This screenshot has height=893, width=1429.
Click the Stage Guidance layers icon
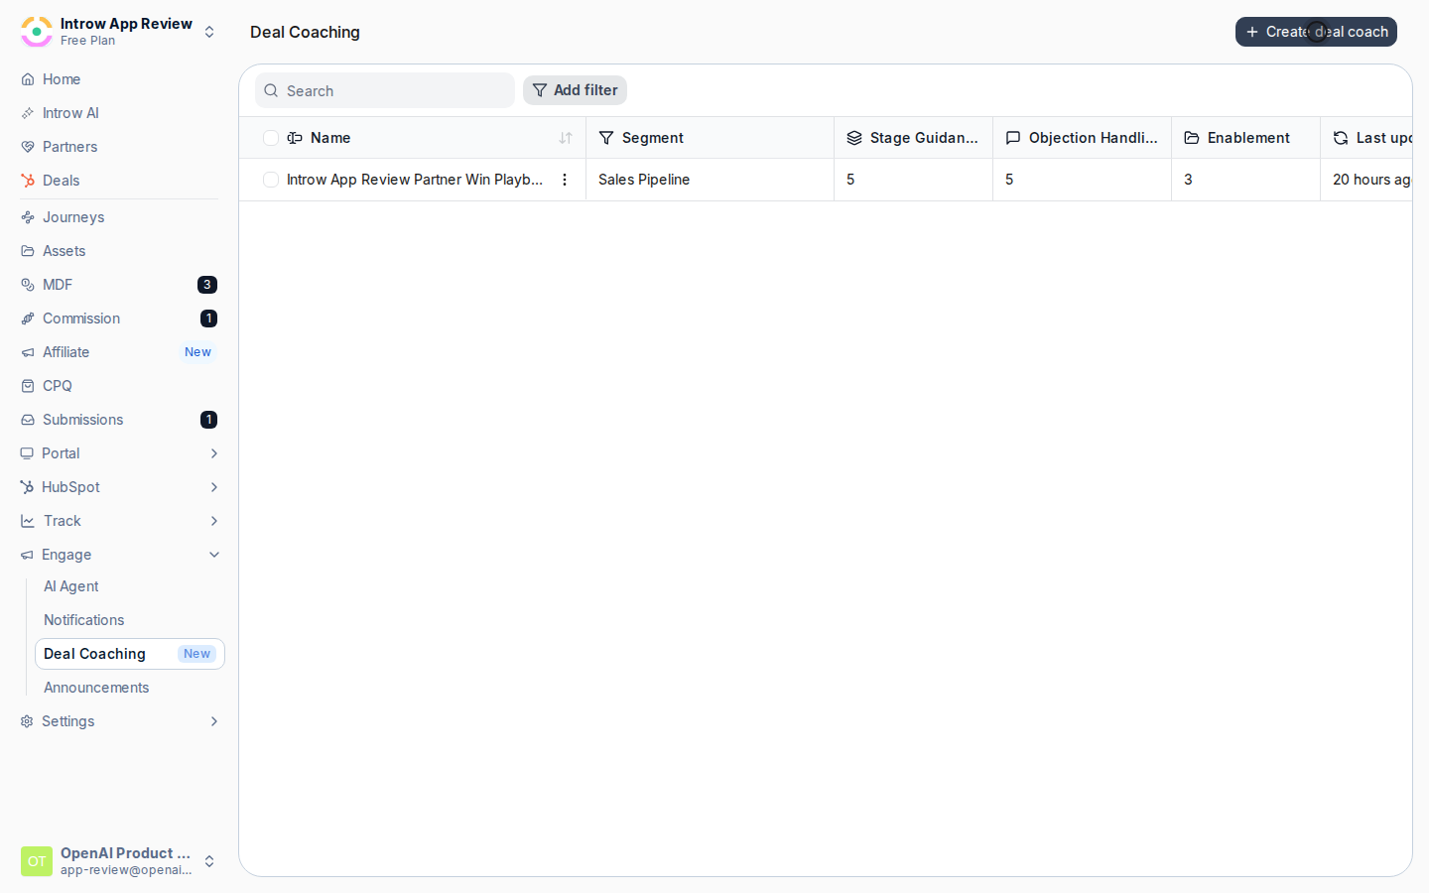pos(854,138)
